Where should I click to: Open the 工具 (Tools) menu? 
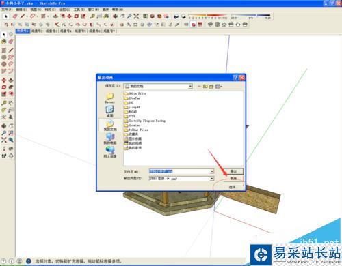coord(79,10)
